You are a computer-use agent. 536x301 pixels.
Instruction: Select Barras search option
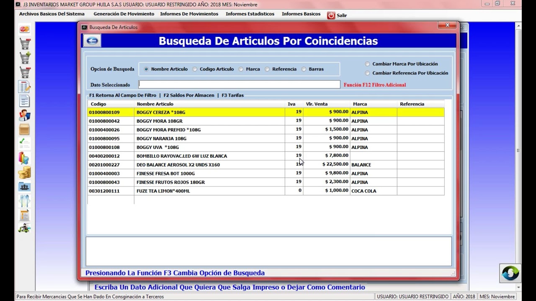coord(312,69)
